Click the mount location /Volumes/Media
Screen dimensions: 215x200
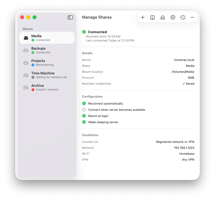point(183,72)
